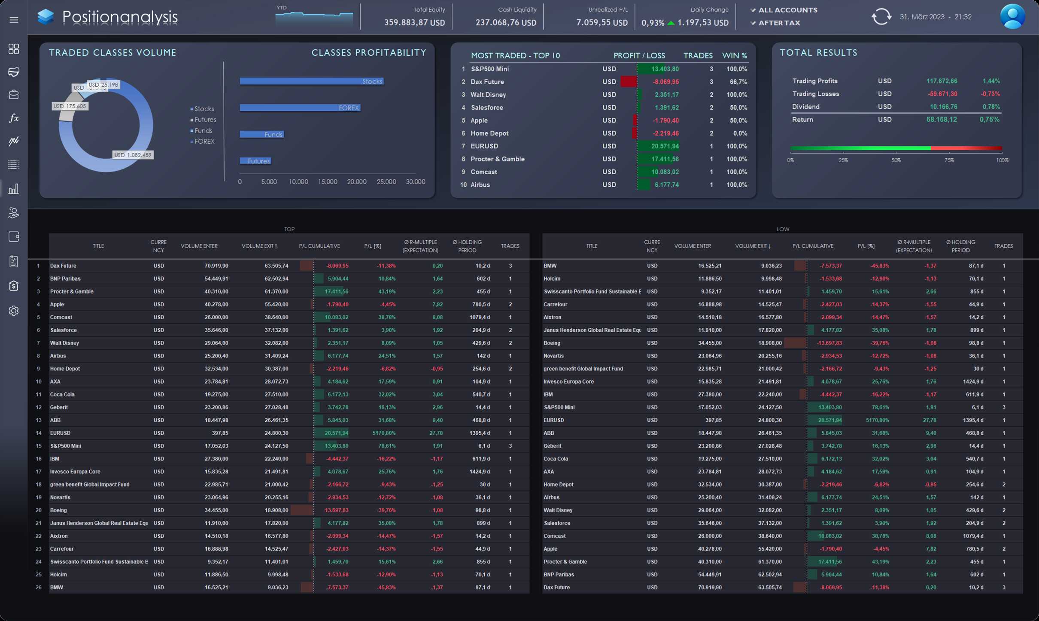Click the Funds legend entry
The height and width of the screenshot is (621, 1039).
201,130
